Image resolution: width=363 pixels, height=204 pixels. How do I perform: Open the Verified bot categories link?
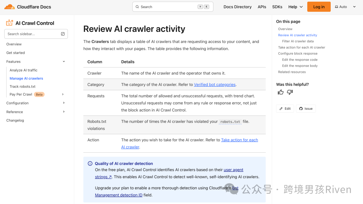pos(214,85)
